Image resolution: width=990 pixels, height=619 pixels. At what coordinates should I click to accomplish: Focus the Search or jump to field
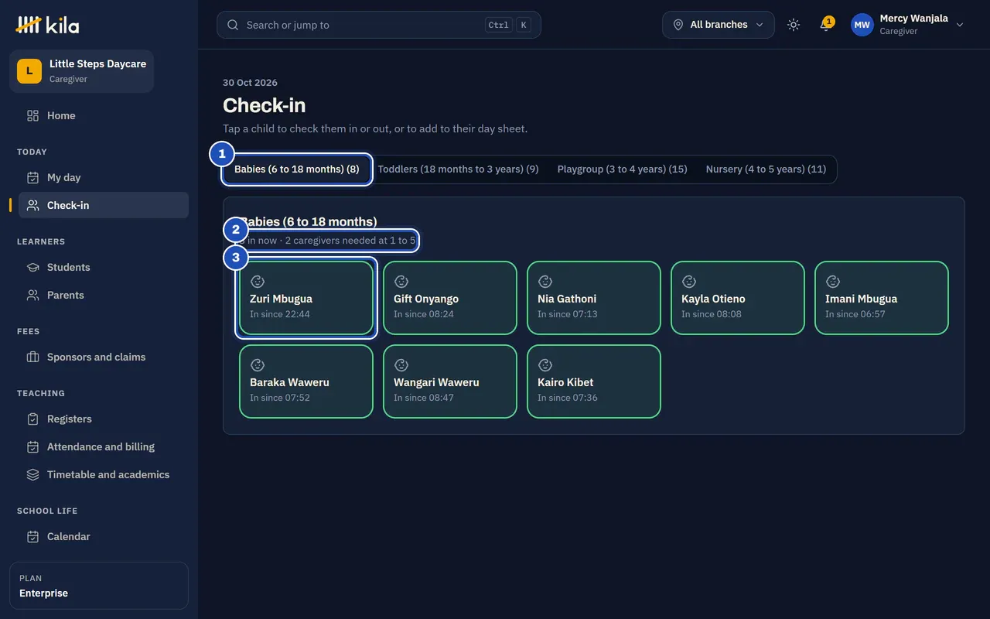click(x=379, y=25)
